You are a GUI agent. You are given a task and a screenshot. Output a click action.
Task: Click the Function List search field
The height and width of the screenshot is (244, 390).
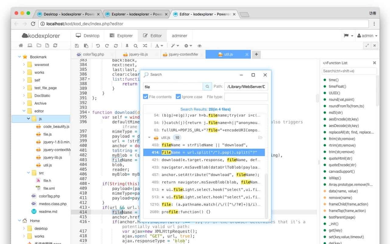[x=349, y=71]
